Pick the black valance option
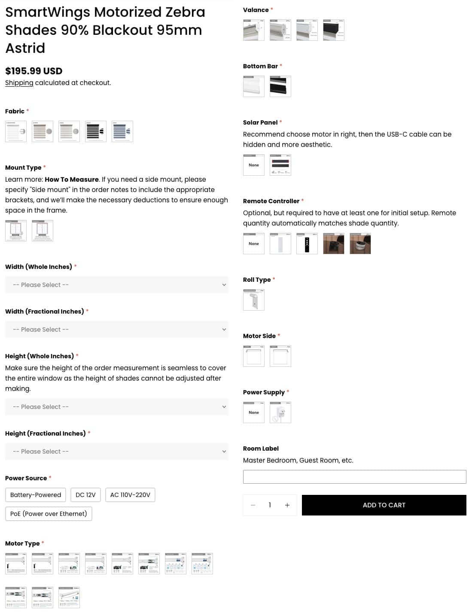The height and width of the screenshot is (613, 475). pyautogui.click(x=333, y=30)
